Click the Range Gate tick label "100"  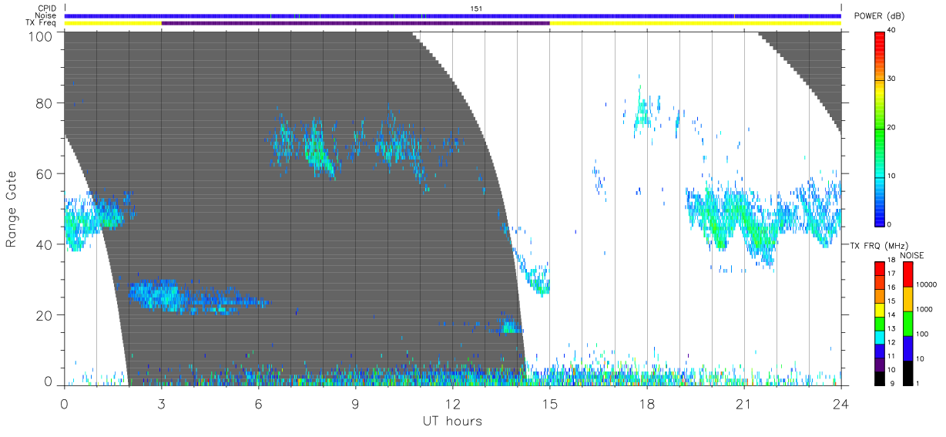[x=40, y=36]
